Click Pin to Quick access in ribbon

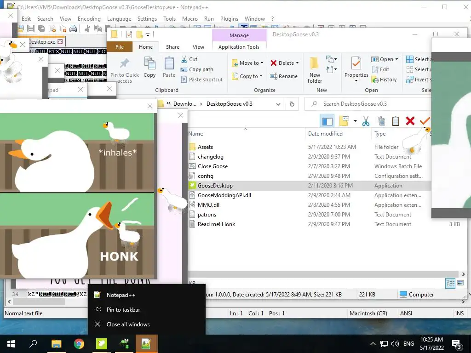pyautogui.click(x=124, y=71)
